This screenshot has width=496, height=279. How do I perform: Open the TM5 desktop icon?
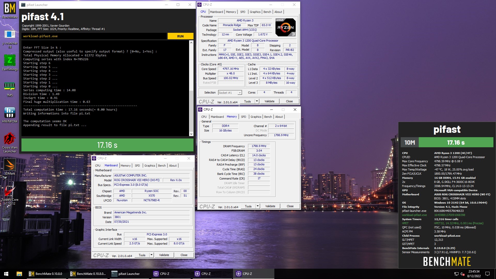coord(10,89)
